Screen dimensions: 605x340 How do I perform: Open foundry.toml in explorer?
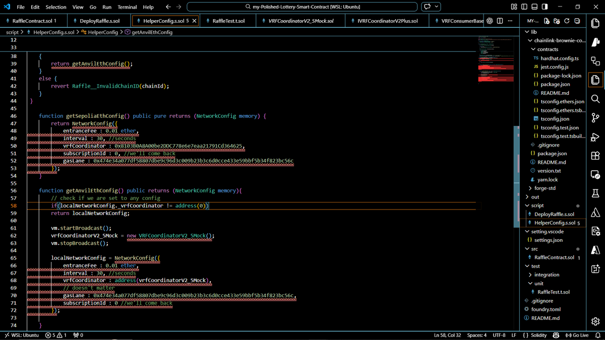click(x=546, y=309)
